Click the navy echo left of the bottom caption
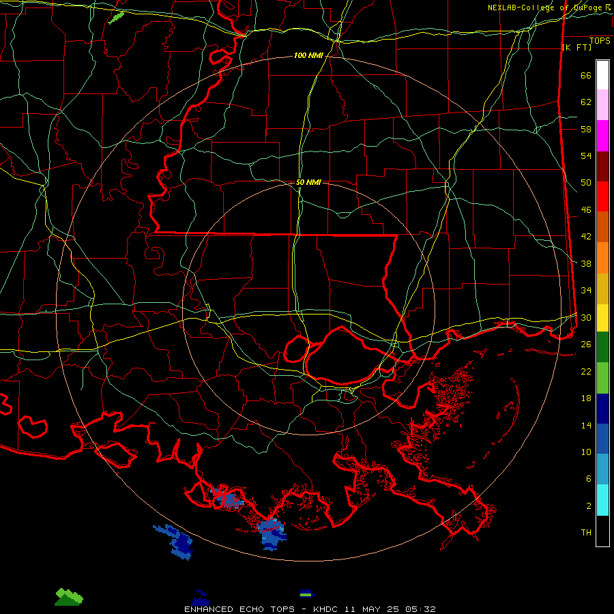Screen dimensions: 614x614 tap(201, 598)
